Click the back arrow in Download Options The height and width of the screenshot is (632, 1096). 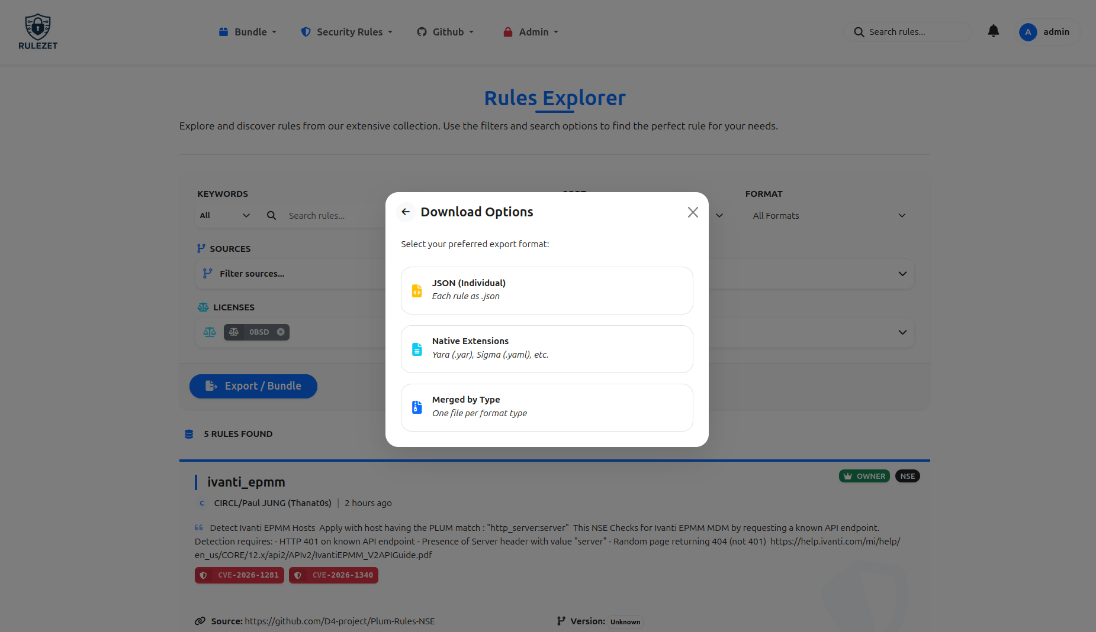[x=406, y=212]
